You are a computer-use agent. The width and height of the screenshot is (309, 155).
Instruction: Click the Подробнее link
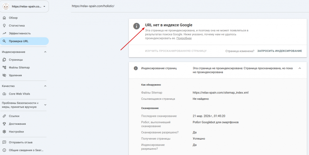click(184, 38)
